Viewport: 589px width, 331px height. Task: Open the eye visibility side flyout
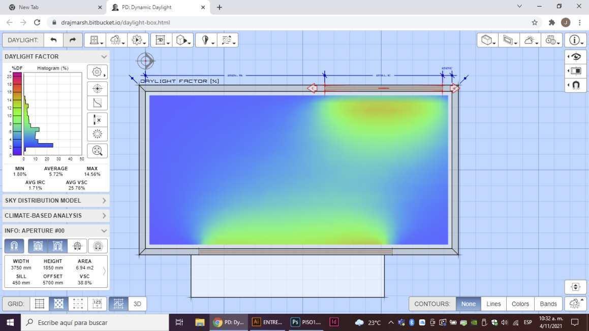point(575,57)
